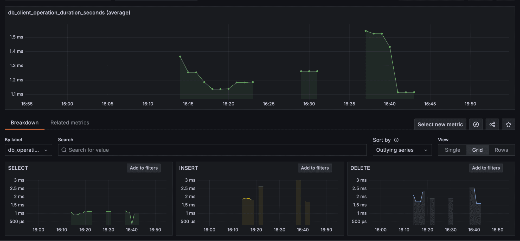Add SELECT operation to filters

[x=143, y=168]
